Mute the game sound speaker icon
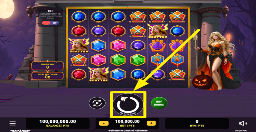Screen dimensions: 256x132 coord(243,123)
